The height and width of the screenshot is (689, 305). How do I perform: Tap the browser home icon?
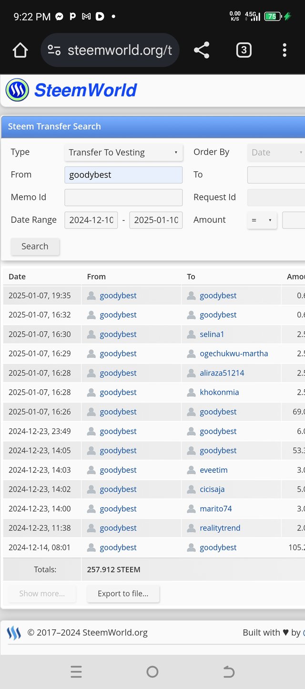[20, 50]
